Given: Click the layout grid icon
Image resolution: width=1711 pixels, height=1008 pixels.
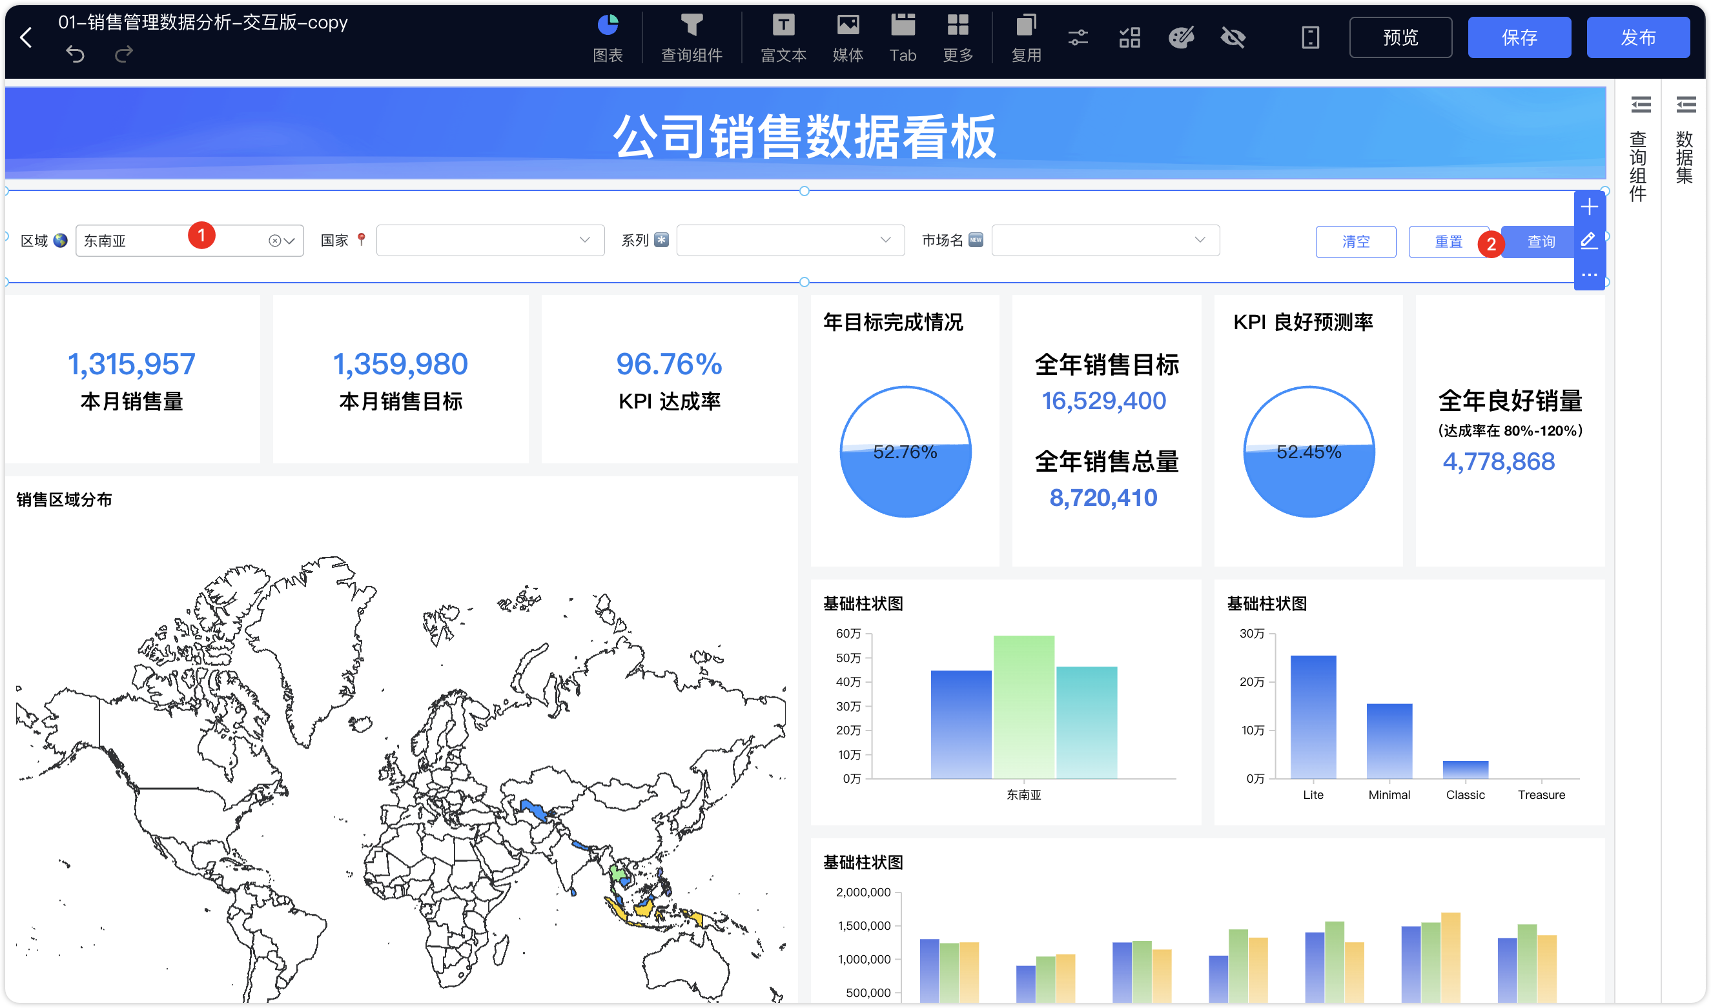Looking at the screenshot, I should point(1129,37).
